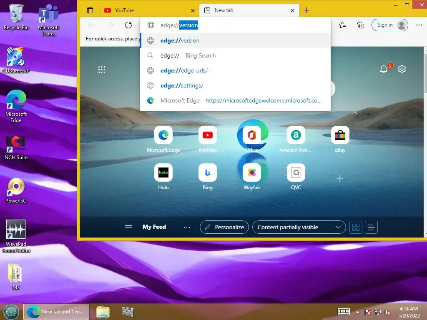Click the address bar input field

pyautogui.click(x=235, y=25)
